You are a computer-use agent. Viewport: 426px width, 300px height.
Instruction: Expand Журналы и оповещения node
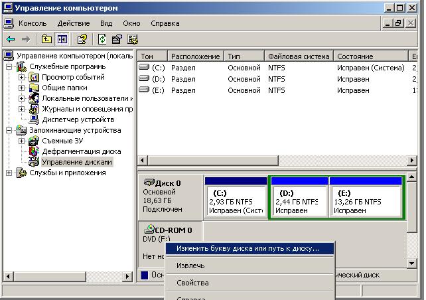(x=21, y=109)
